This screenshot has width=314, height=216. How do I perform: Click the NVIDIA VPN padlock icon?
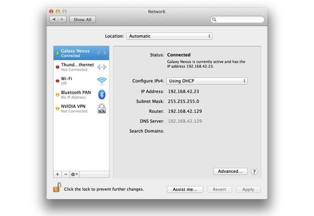coord(101,108)
